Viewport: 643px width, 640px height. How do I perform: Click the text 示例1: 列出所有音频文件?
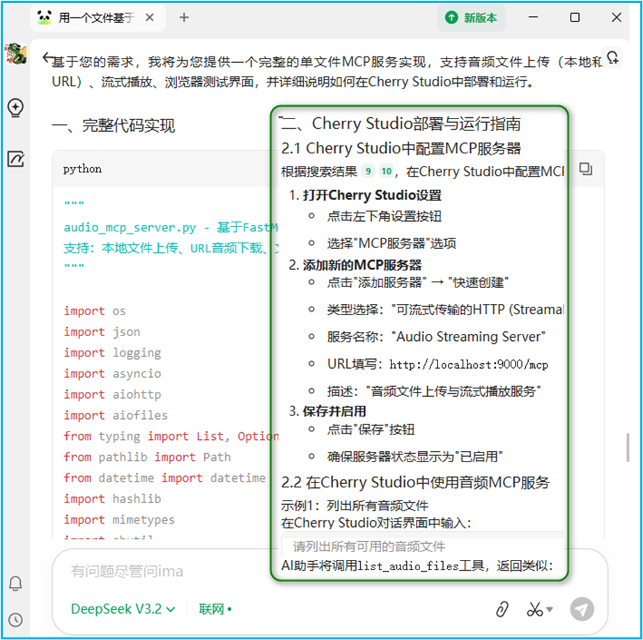tap(355, 505)
